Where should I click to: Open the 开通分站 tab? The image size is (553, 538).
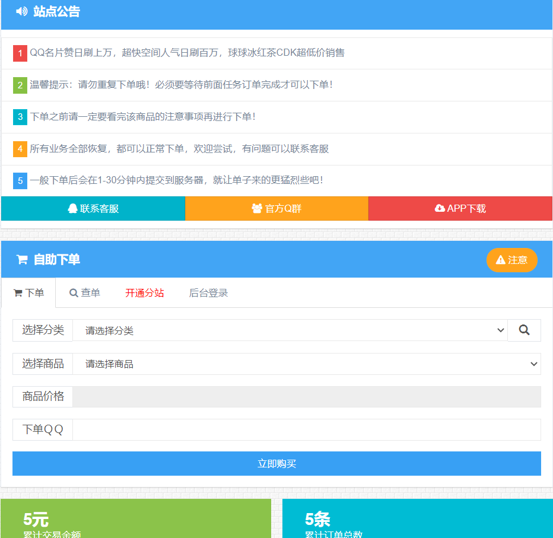[144, 293]
